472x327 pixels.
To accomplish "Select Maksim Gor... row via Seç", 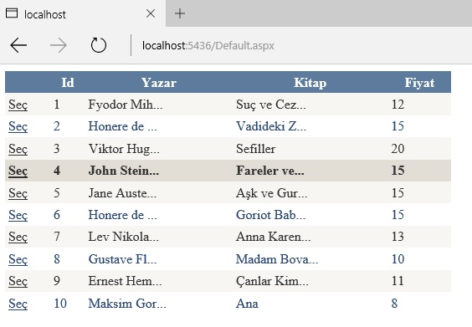I will click(18, 304).
